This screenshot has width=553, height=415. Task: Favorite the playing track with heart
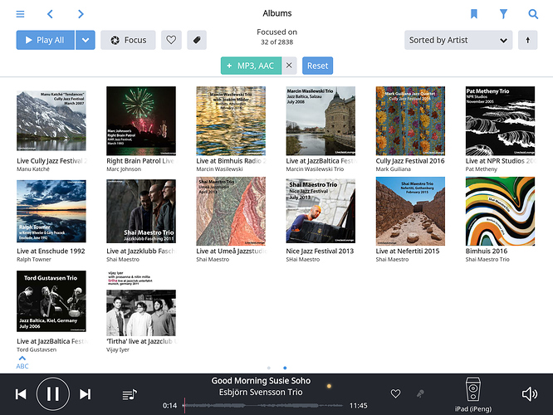coord(396,393)
